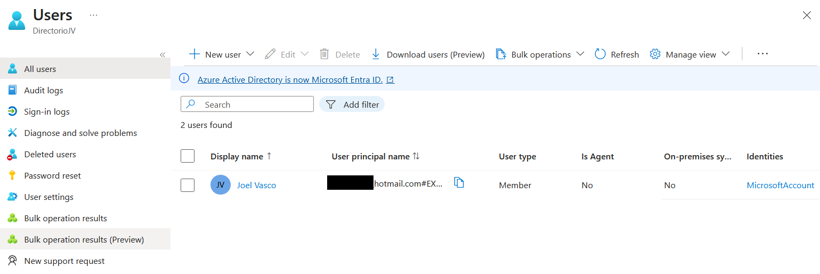This screenshot has height=274, width=820.
Task: Click the User settings gear-person icon
Action: point(13,197)
